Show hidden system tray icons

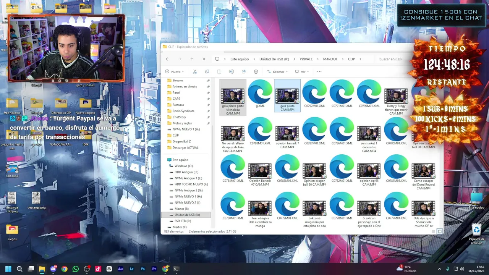tap(439, 269)
